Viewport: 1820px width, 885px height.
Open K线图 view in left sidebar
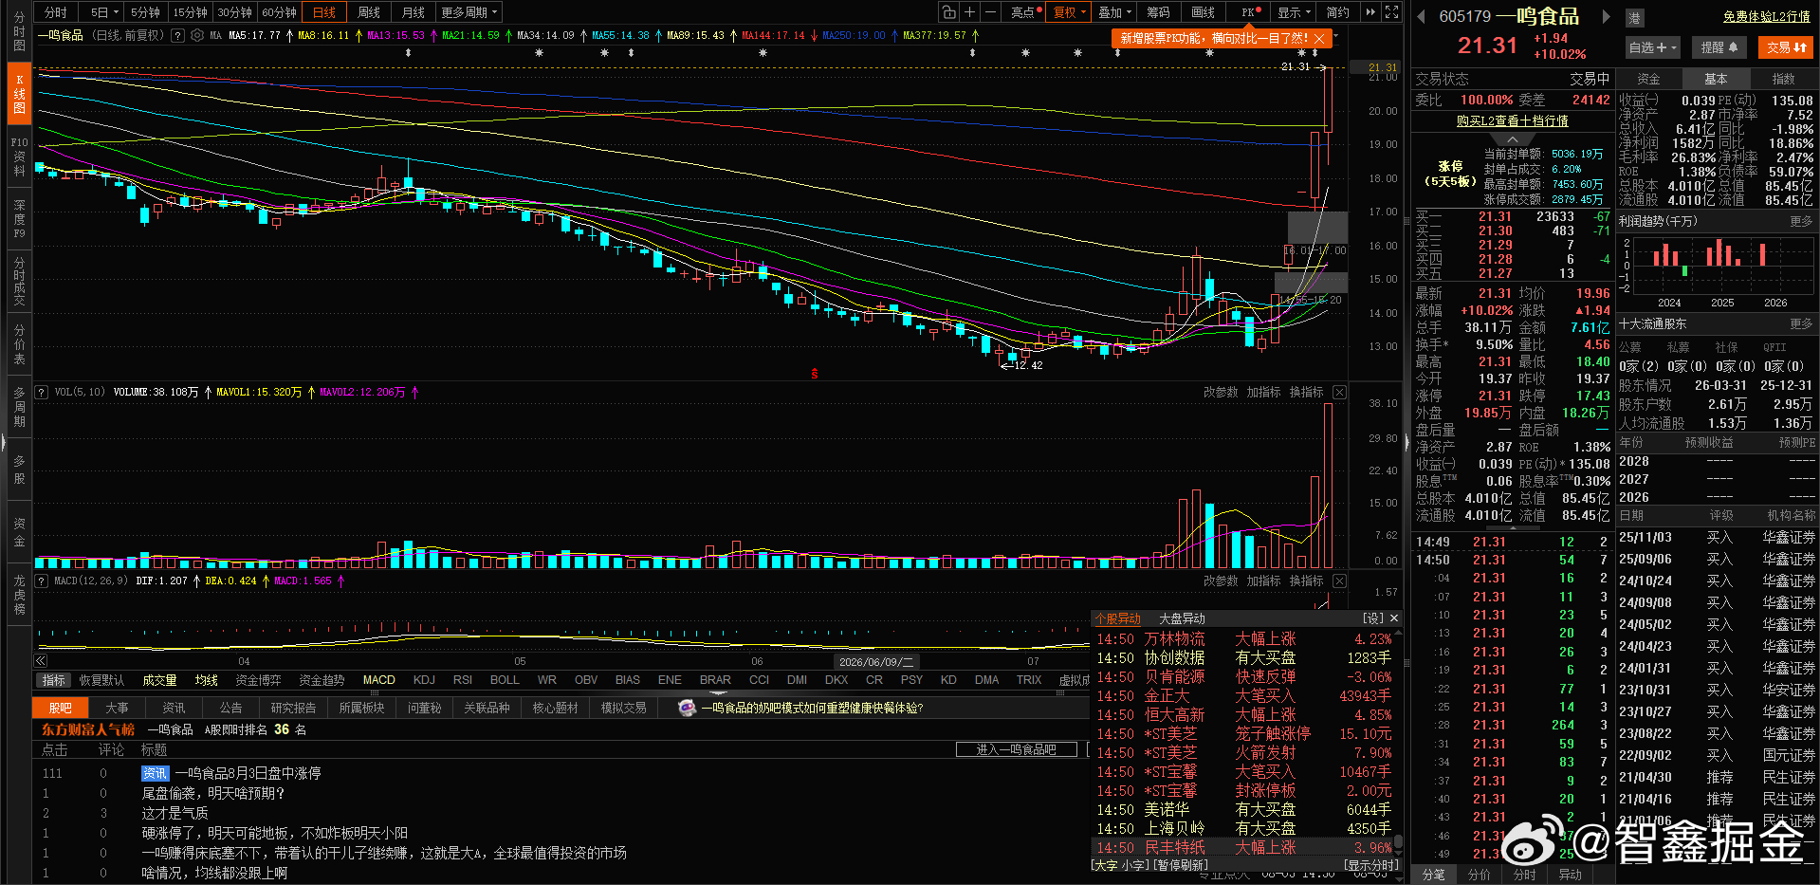[19, 94]
